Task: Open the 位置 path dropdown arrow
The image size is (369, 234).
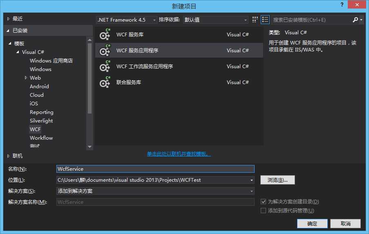Action: [252, 180]
